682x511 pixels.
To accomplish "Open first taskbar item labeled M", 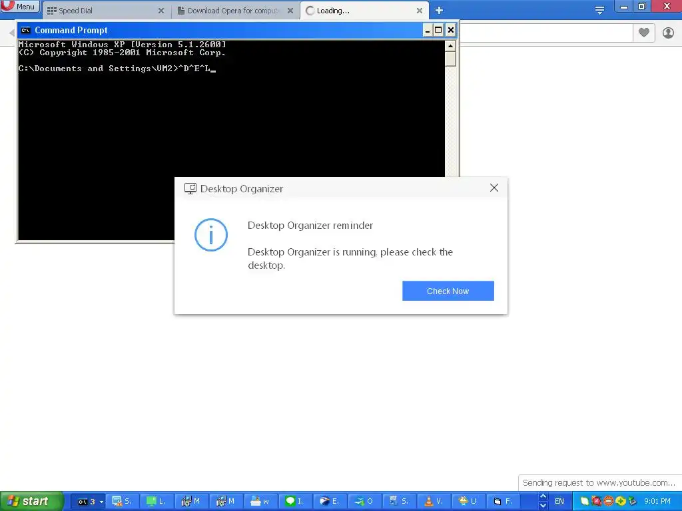I will (190, 502).
